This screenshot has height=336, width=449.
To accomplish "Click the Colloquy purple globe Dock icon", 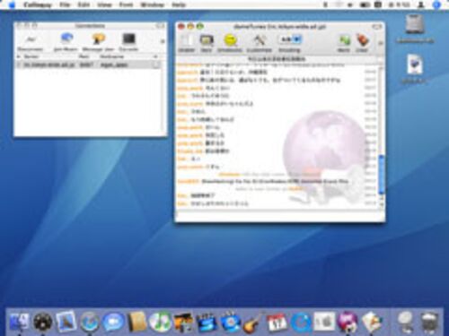I will point(348,322).
